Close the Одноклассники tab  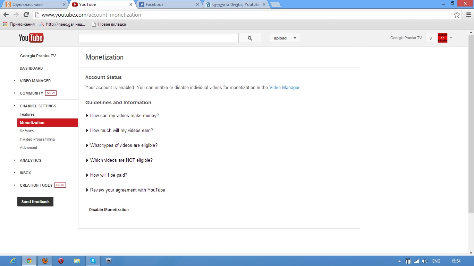coord(64,5)
